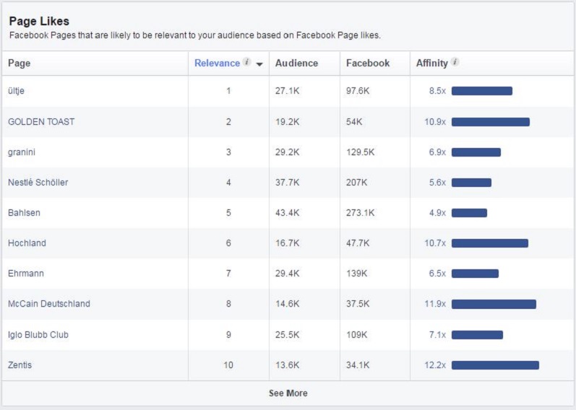Open the Hochland page link
Image resolution: width=576 pixels, height=410 pixels.
(x=27, y=243)
